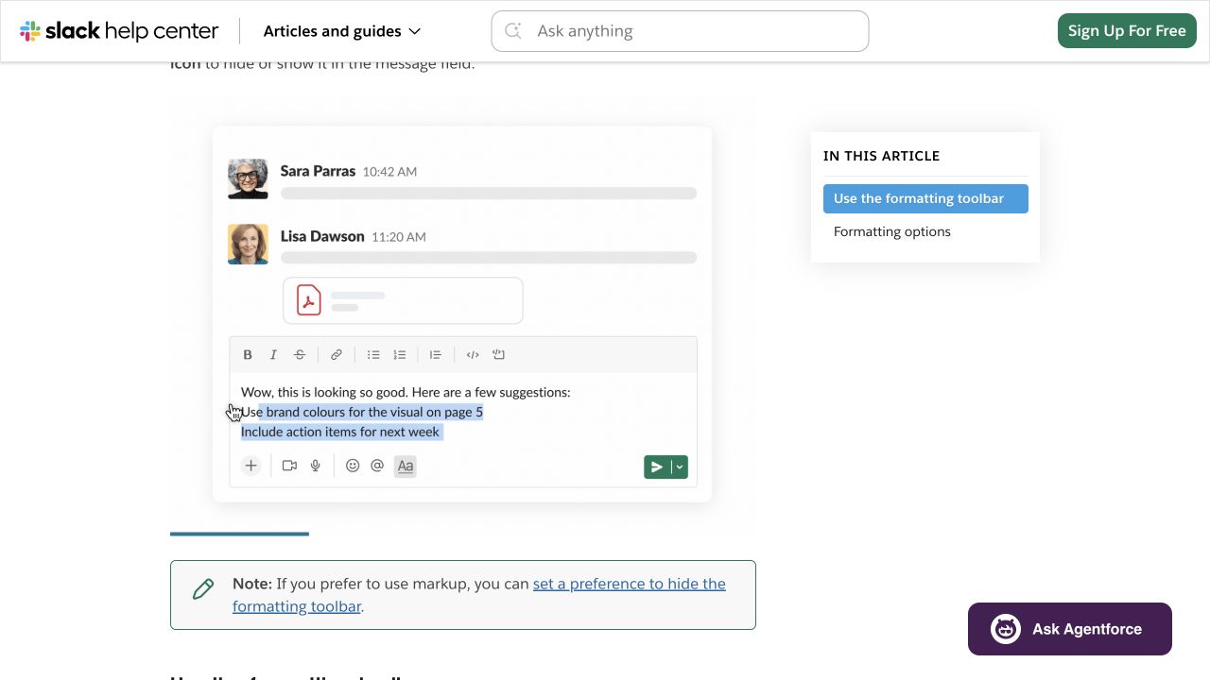
Task: Select the video clip camera icon
Action: pos(289,466)
